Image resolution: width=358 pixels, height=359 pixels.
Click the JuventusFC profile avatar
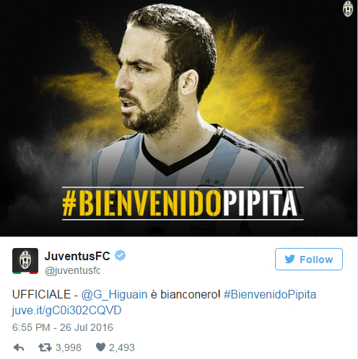tap(25, 261)
